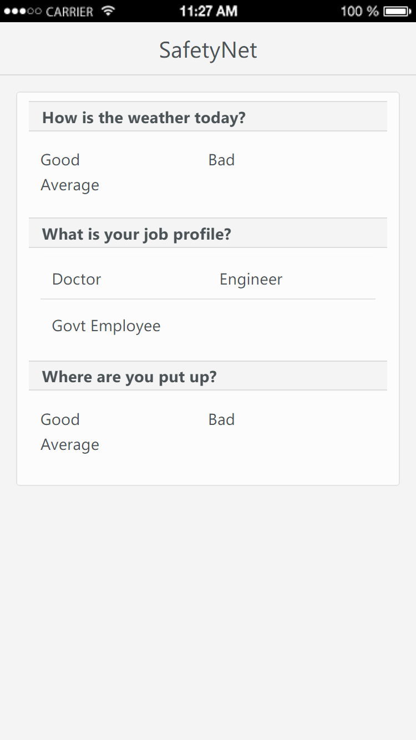Image resolution: width=416 pixels, height=740 pixels.
Task: Choose Govt Employee job profile
Action: tap(106, 326)
